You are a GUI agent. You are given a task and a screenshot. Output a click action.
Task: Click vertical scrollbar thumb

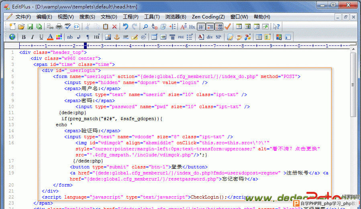click(353, 84)
